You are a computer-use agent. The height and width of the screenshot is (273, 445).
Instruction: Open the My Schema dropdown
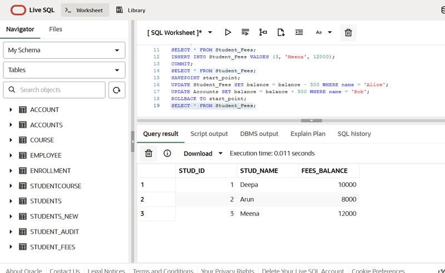tap(64, 50)
